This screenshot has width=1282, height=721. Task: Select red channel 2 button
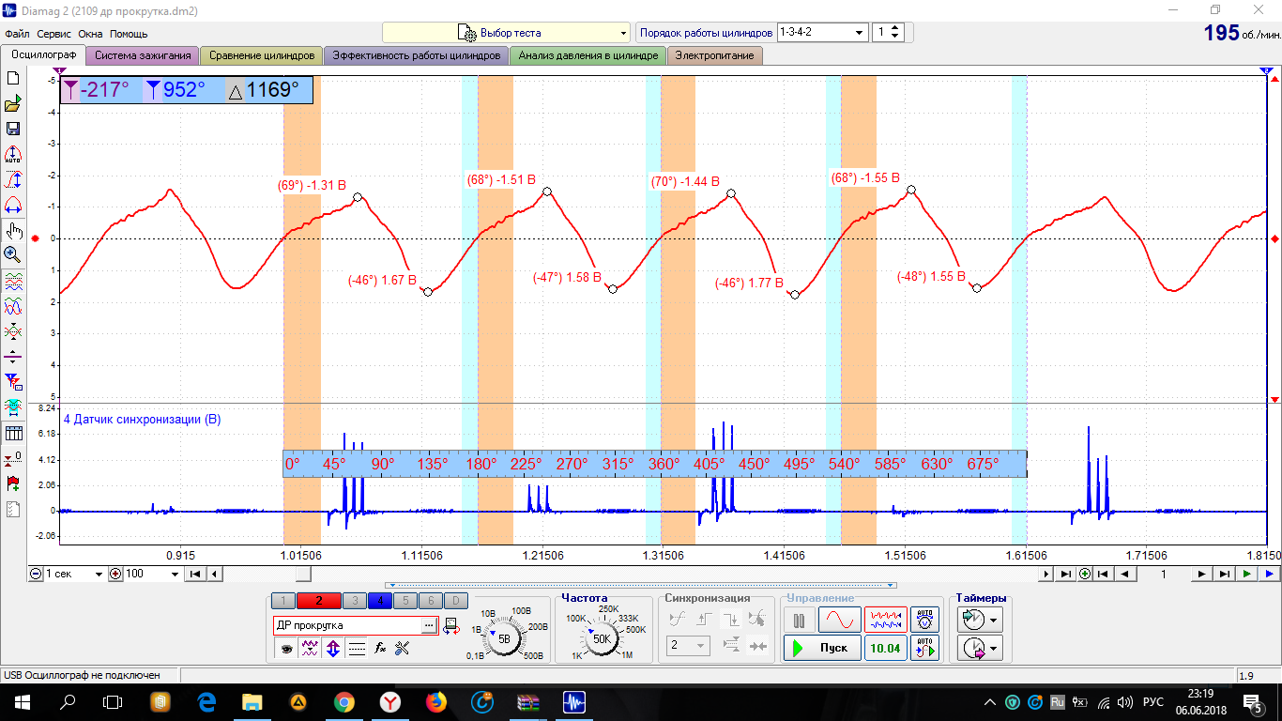click(x=319, y=601)
